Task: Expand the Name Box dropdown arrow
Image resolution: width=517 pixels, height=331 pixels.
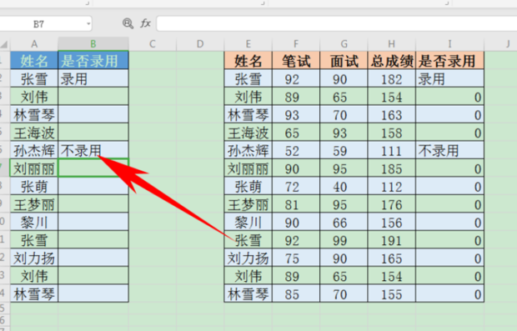Action: point(88,23)
